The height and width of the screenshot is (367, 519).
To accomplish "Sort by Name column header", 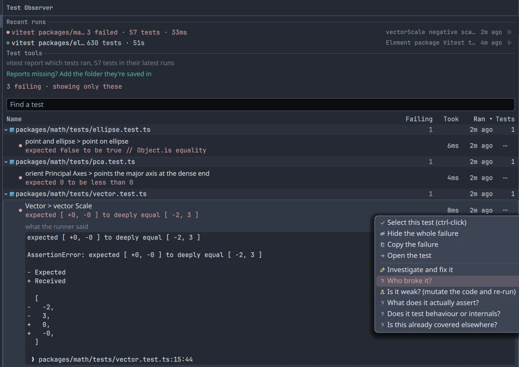I will coord(14,119).
